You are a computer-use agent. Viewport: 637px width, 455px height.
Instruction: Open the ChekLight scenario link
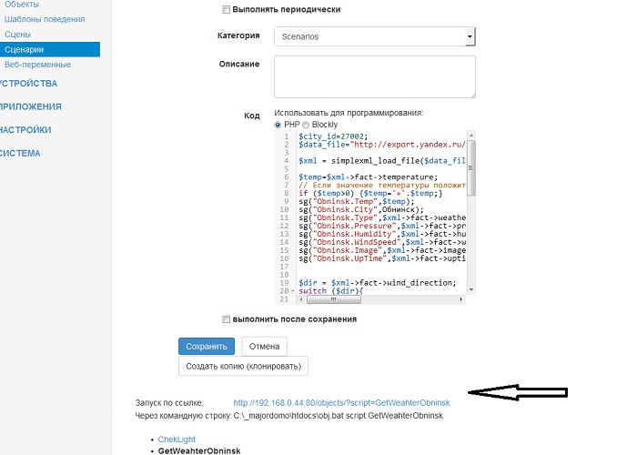tap(177, 440)
